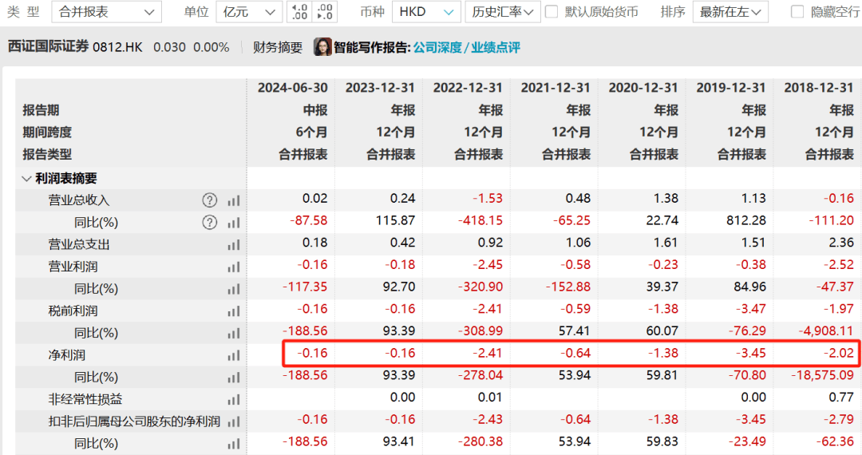Click 2022 revenue value -1.53
862x455 pixels.
point(488,199)
